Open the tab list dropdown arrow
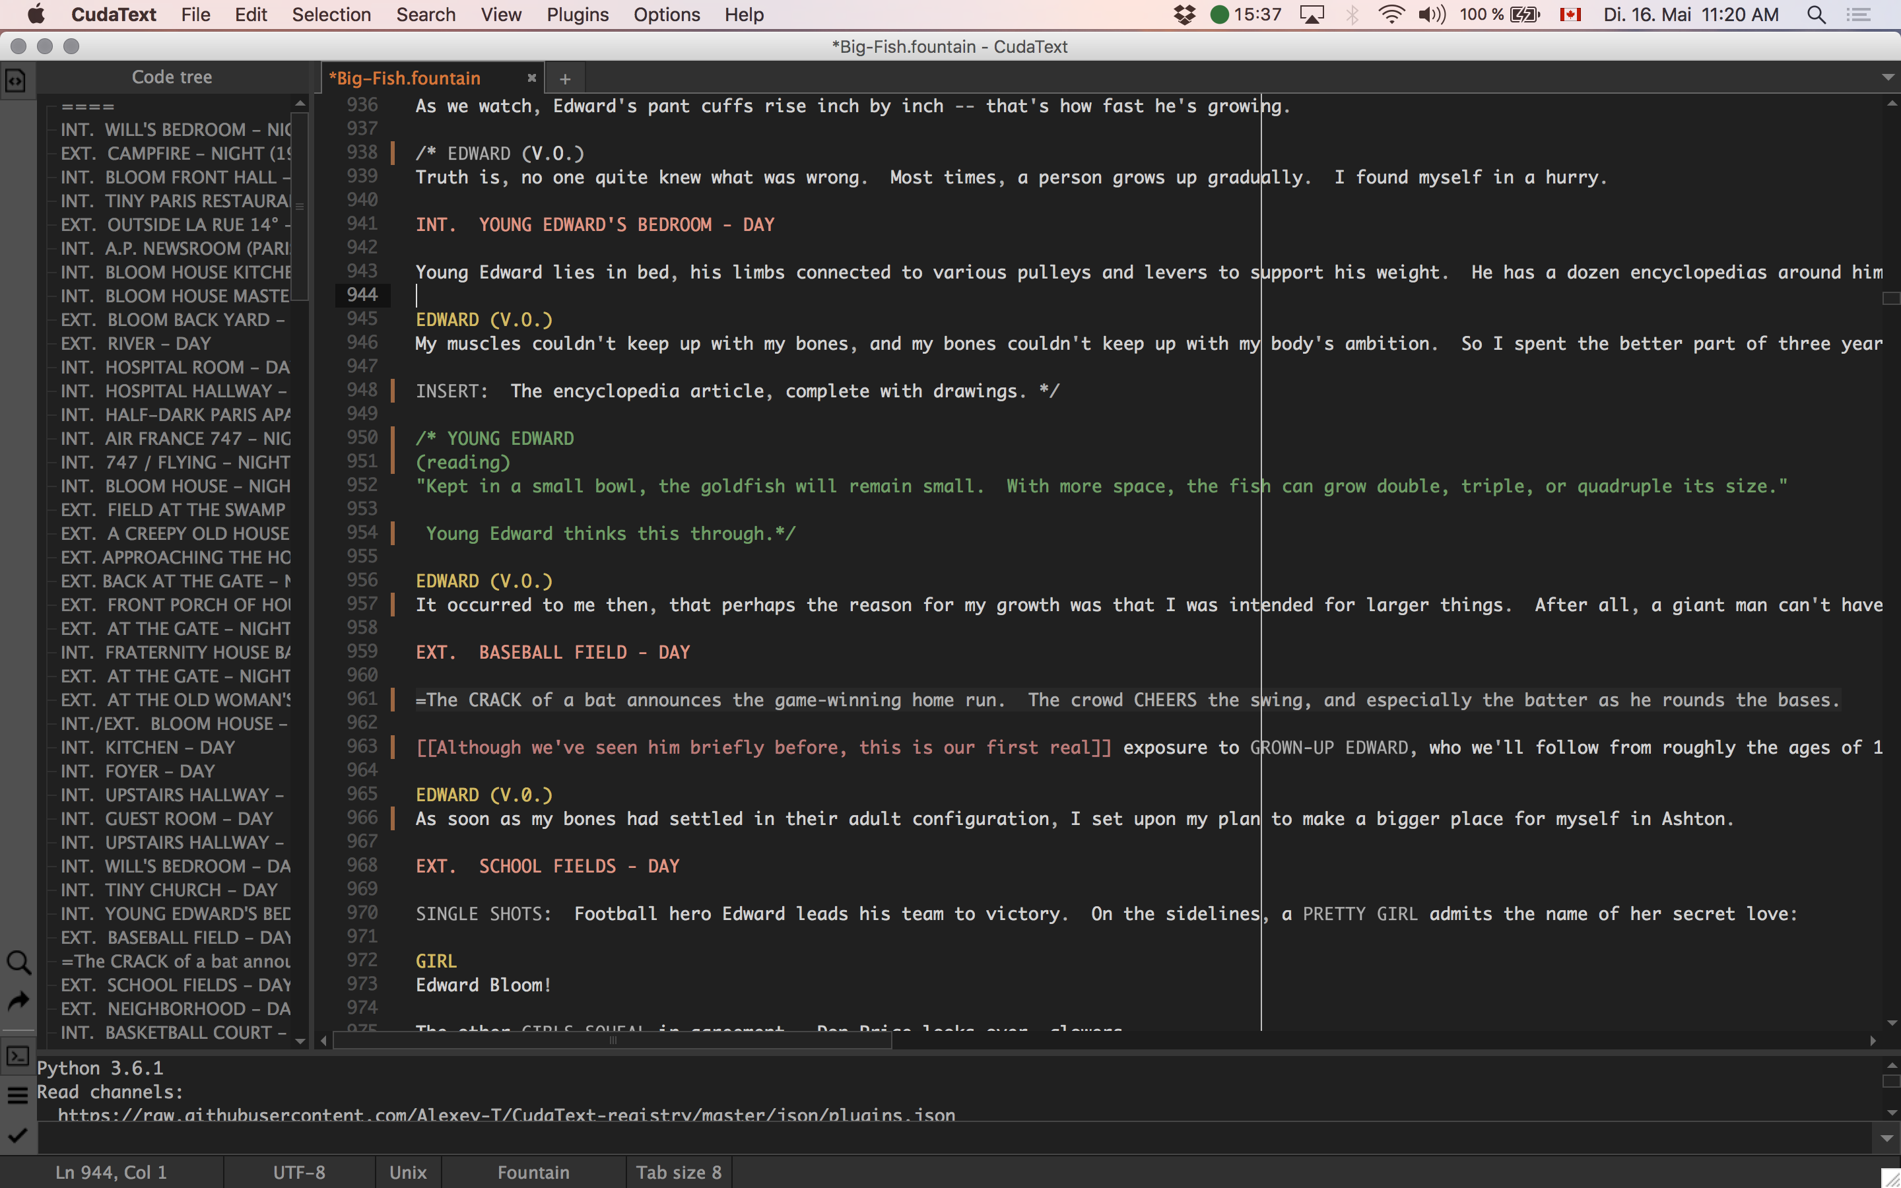 coord(1888,77)
